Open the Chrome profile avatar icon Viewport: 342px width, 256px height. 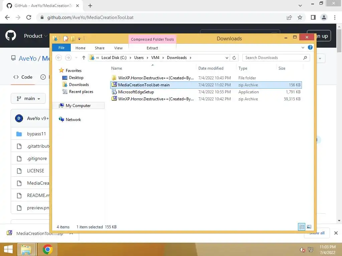pos(324,17)
